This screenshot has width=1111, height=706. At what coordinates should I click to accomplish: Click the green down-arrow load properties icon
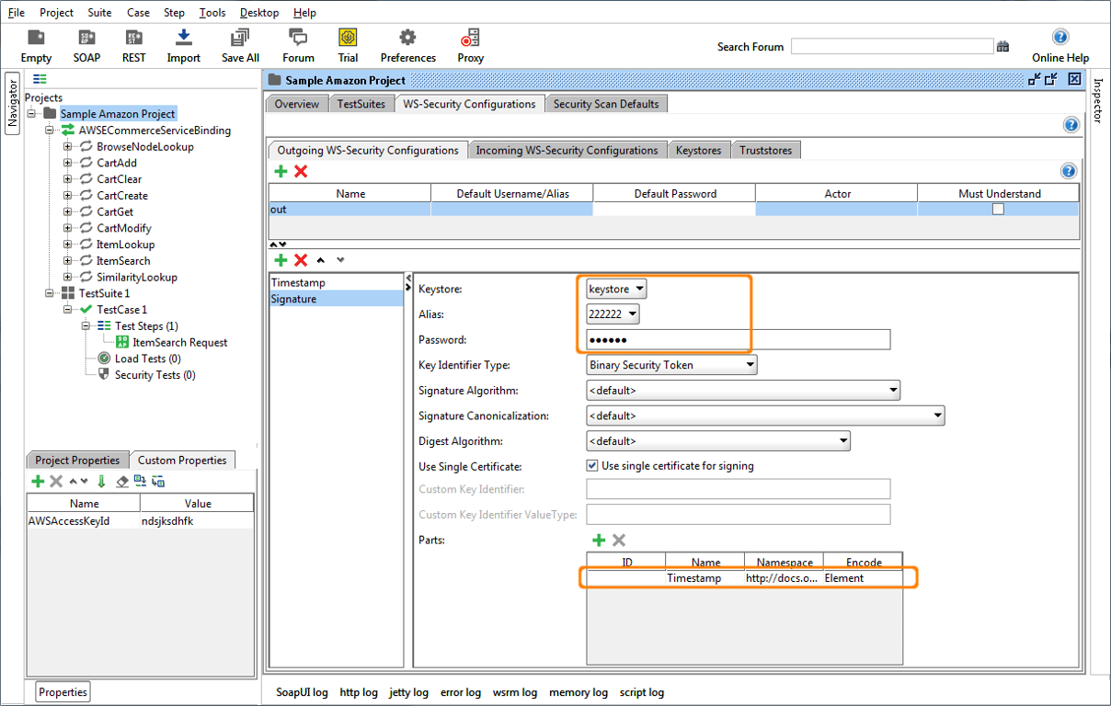[x=101, y=481]
